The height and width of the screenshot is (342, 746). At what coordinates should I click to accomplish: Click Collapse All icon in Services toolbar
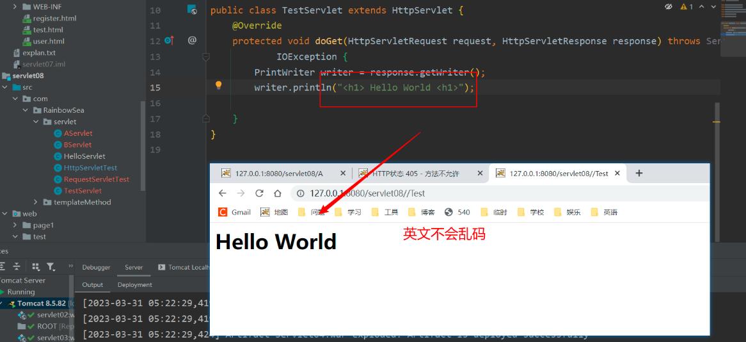click(x=17, y=266)
